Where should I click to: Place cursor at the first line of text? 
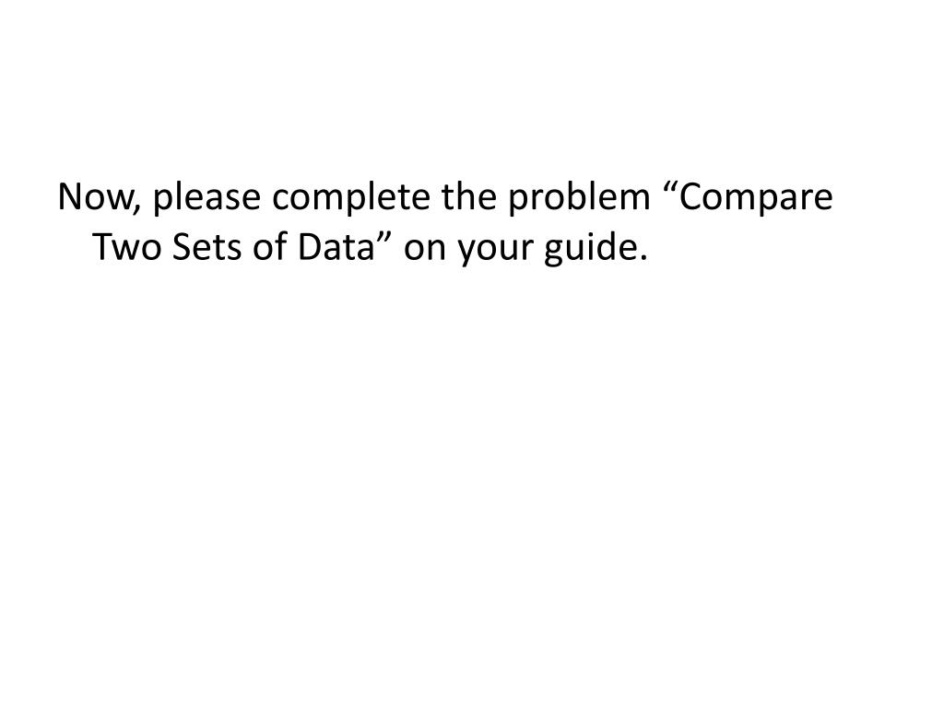pos(445,197)
